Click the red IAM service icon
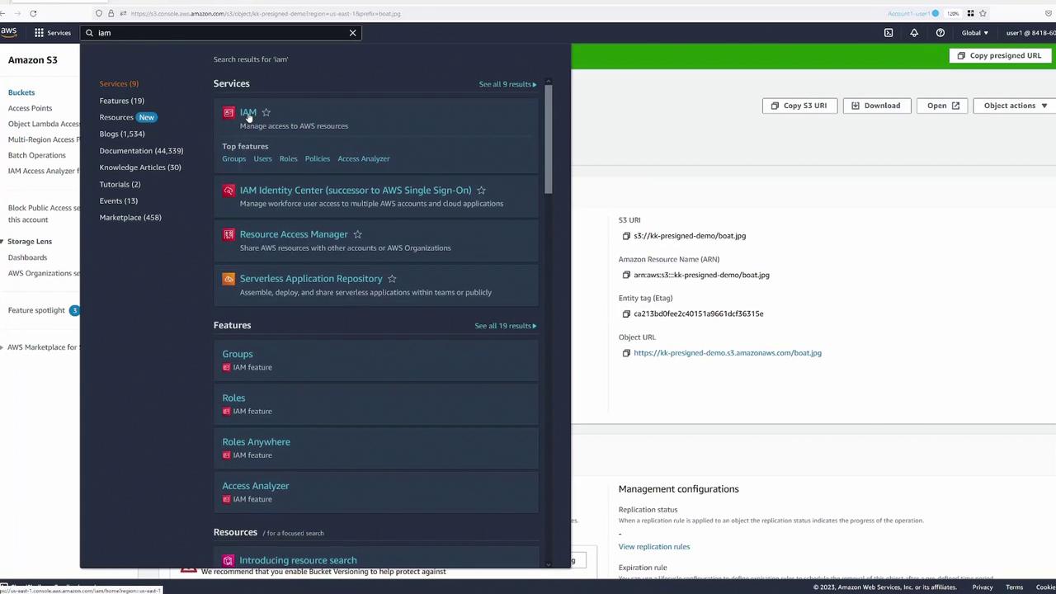The image size is (1056, 594). [x=229, y=112]
